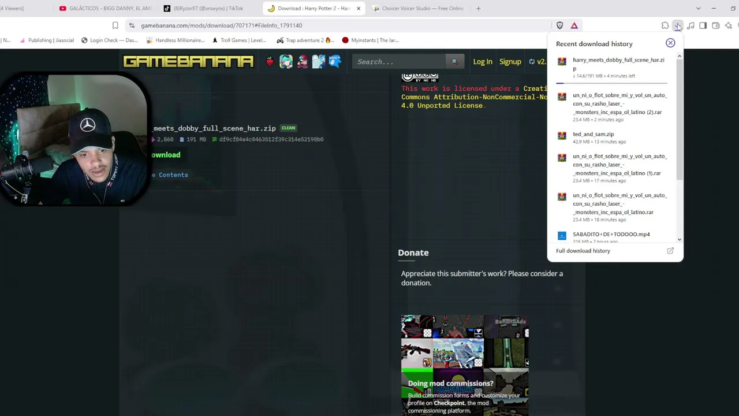Click the red-and-black character game icon in header
The image size is (739, 416).
pyautogui.click(x=303, y=61)
